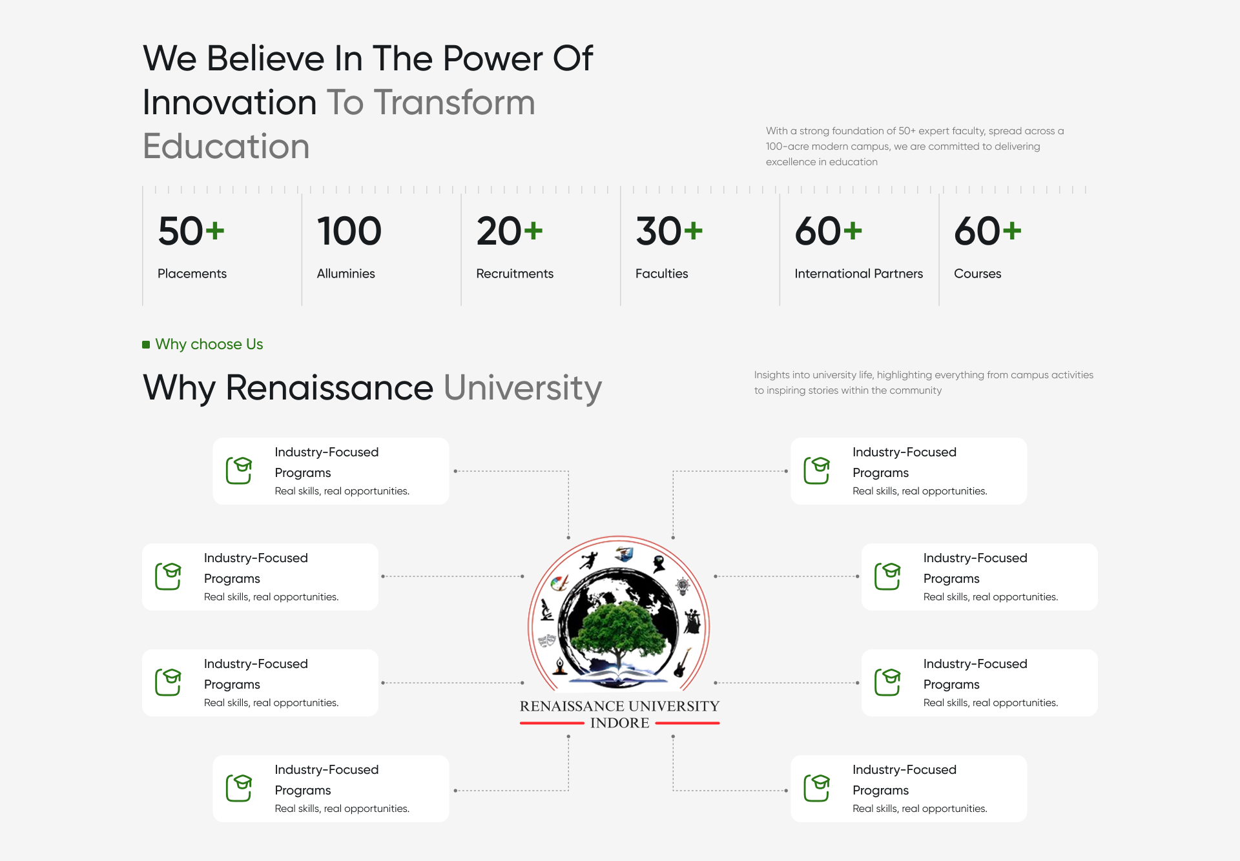The height and width of the screenshot is (861, 1240).
Task: Select the second right card's graduation cap icon
Action: tap(887, 576)
